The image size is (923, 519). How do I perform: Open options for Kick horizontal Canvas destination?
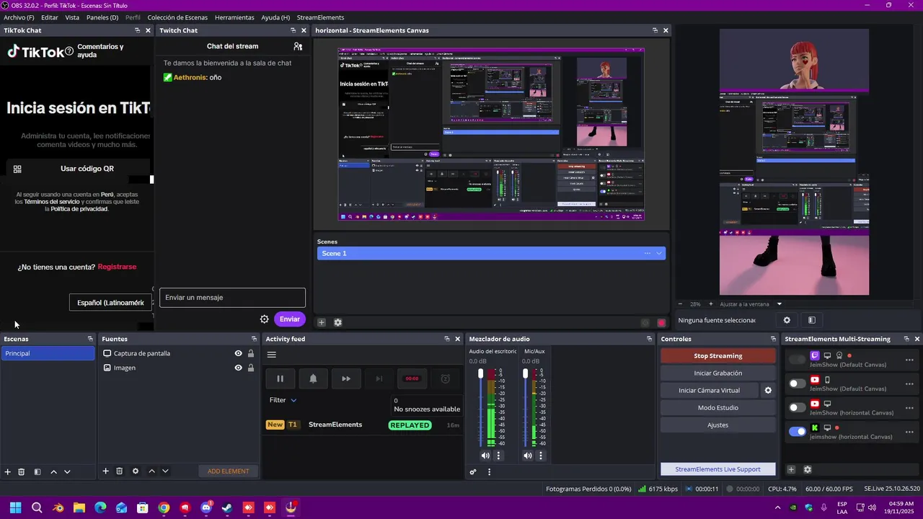pyautogui.click(x=909, y=432)
